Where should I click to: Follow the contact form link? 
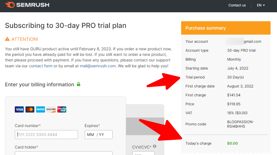[41, 66]
